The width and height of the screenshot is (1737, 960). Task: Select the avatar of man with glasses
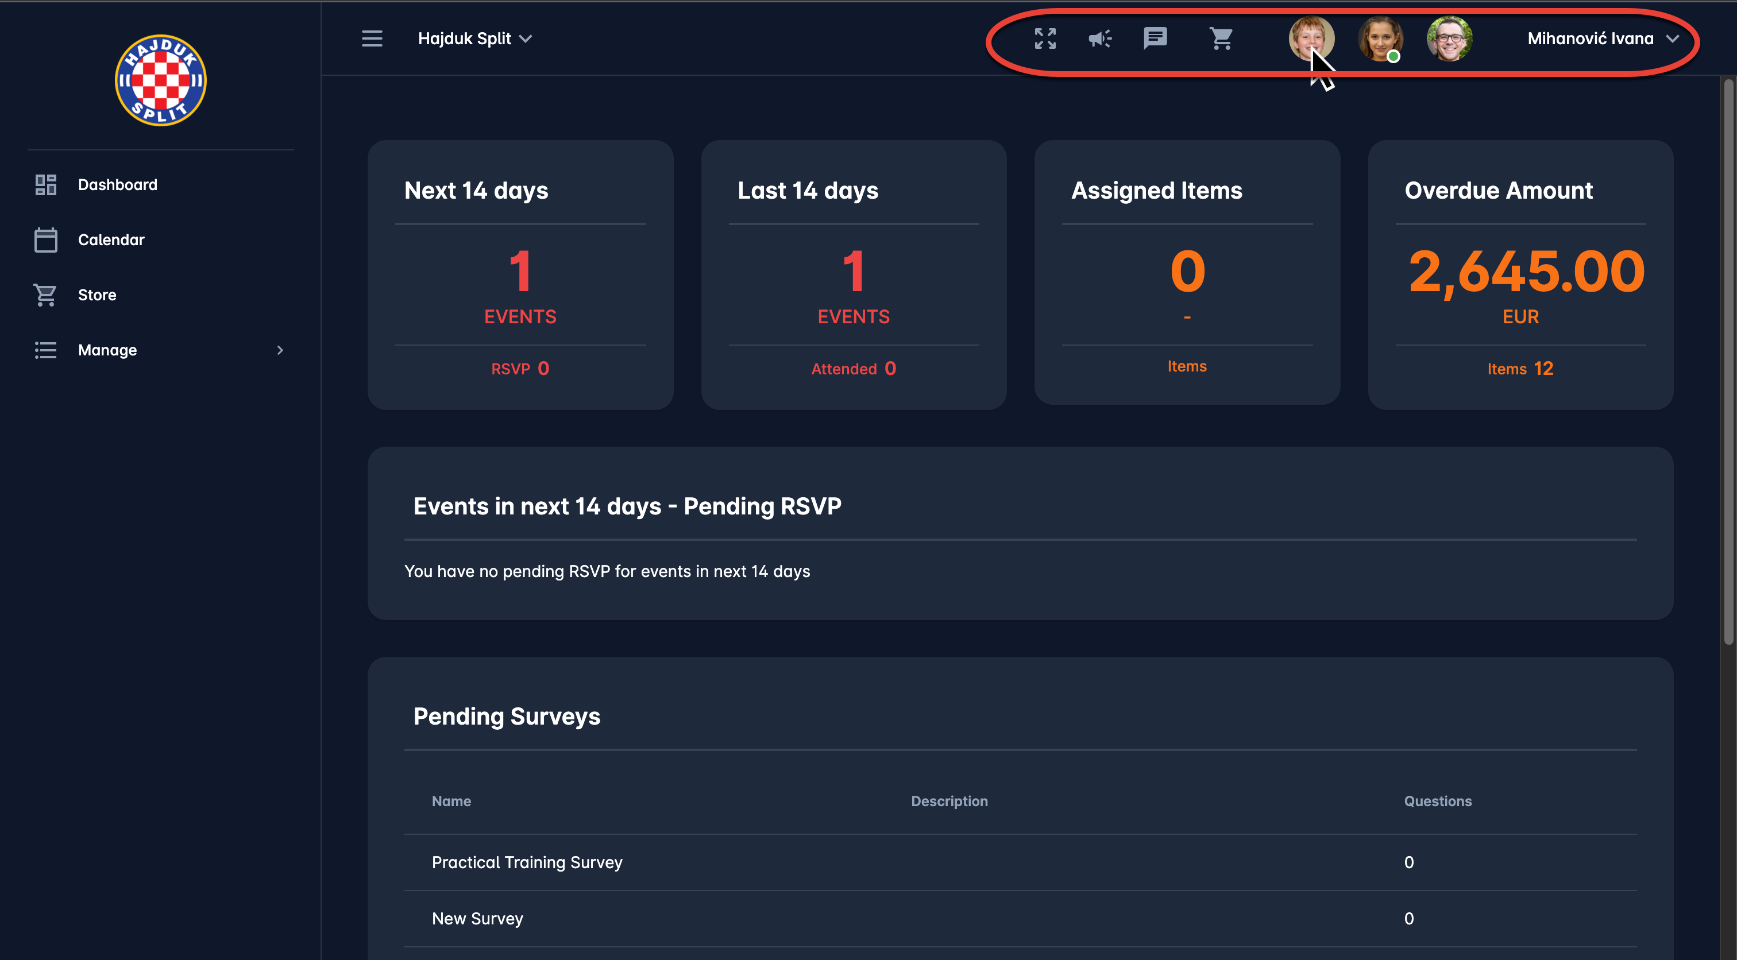(x=1449, y=38)
